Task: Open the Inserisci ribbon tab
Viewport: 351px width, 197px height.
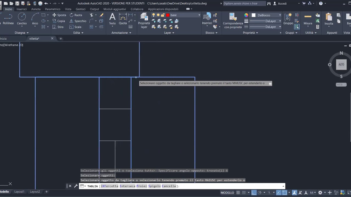Action: point(22,9)
